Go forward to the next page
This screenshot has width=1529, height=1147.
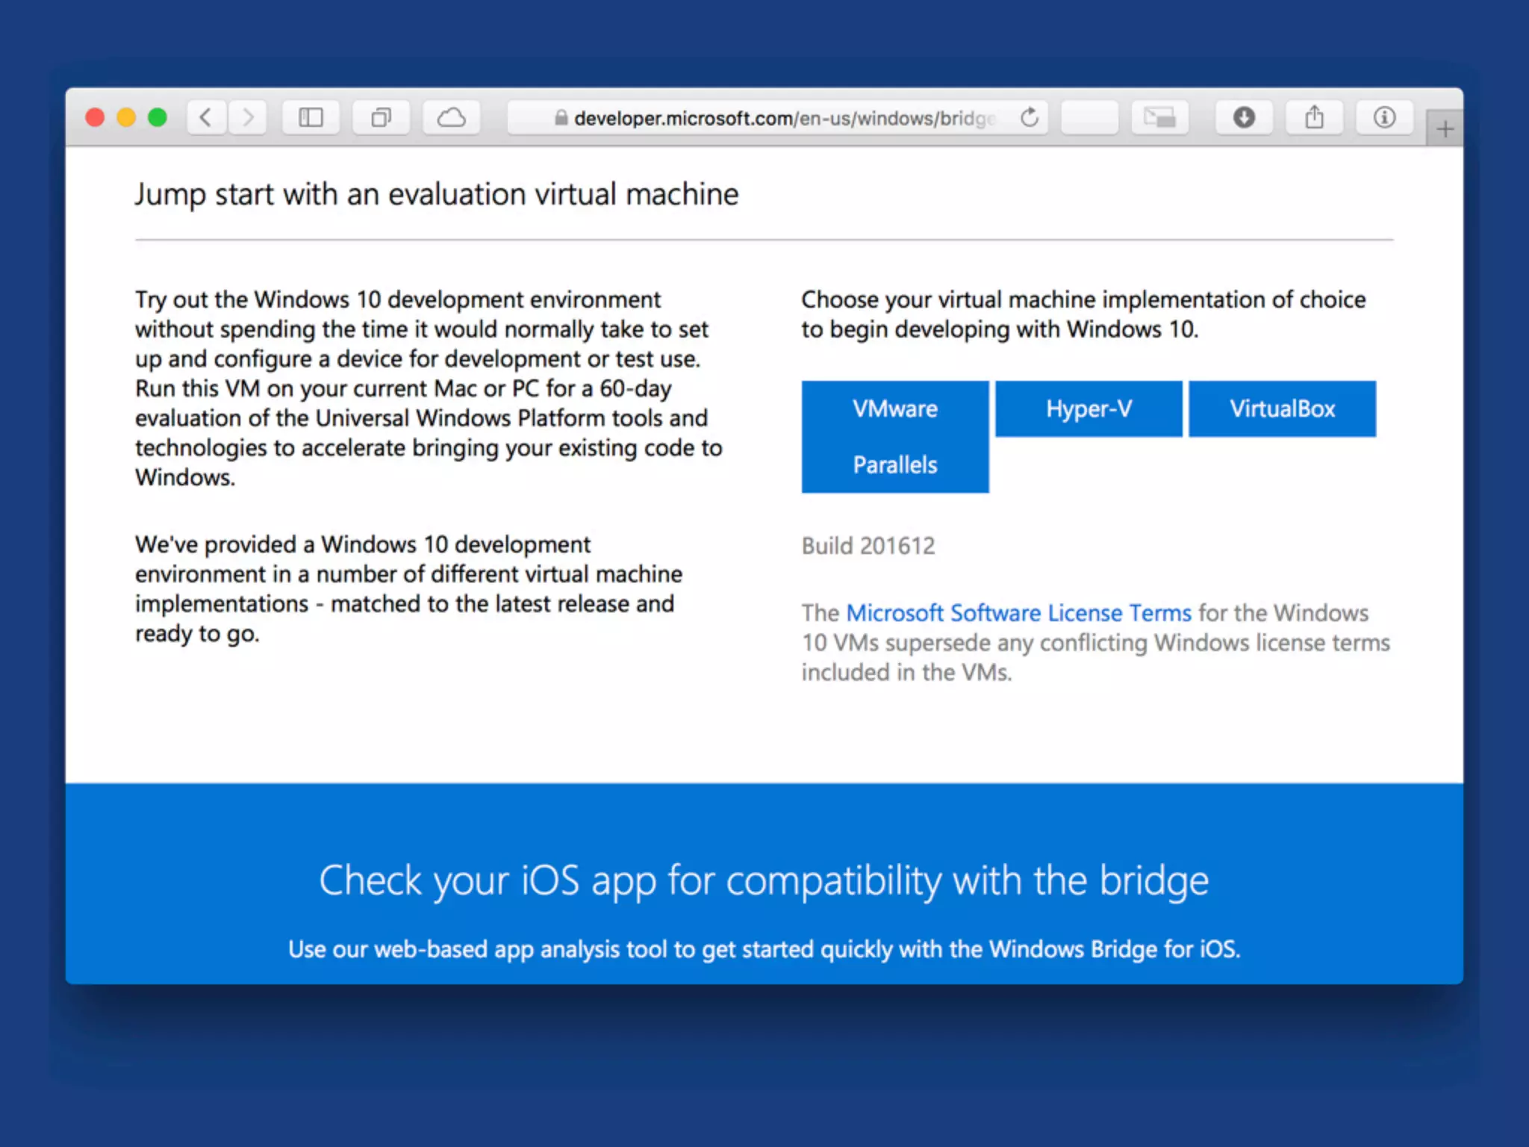(x=248, y=117)
